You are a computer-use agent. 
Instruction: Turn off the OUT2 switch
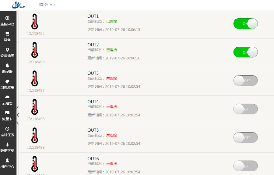(x=245, y=52)
